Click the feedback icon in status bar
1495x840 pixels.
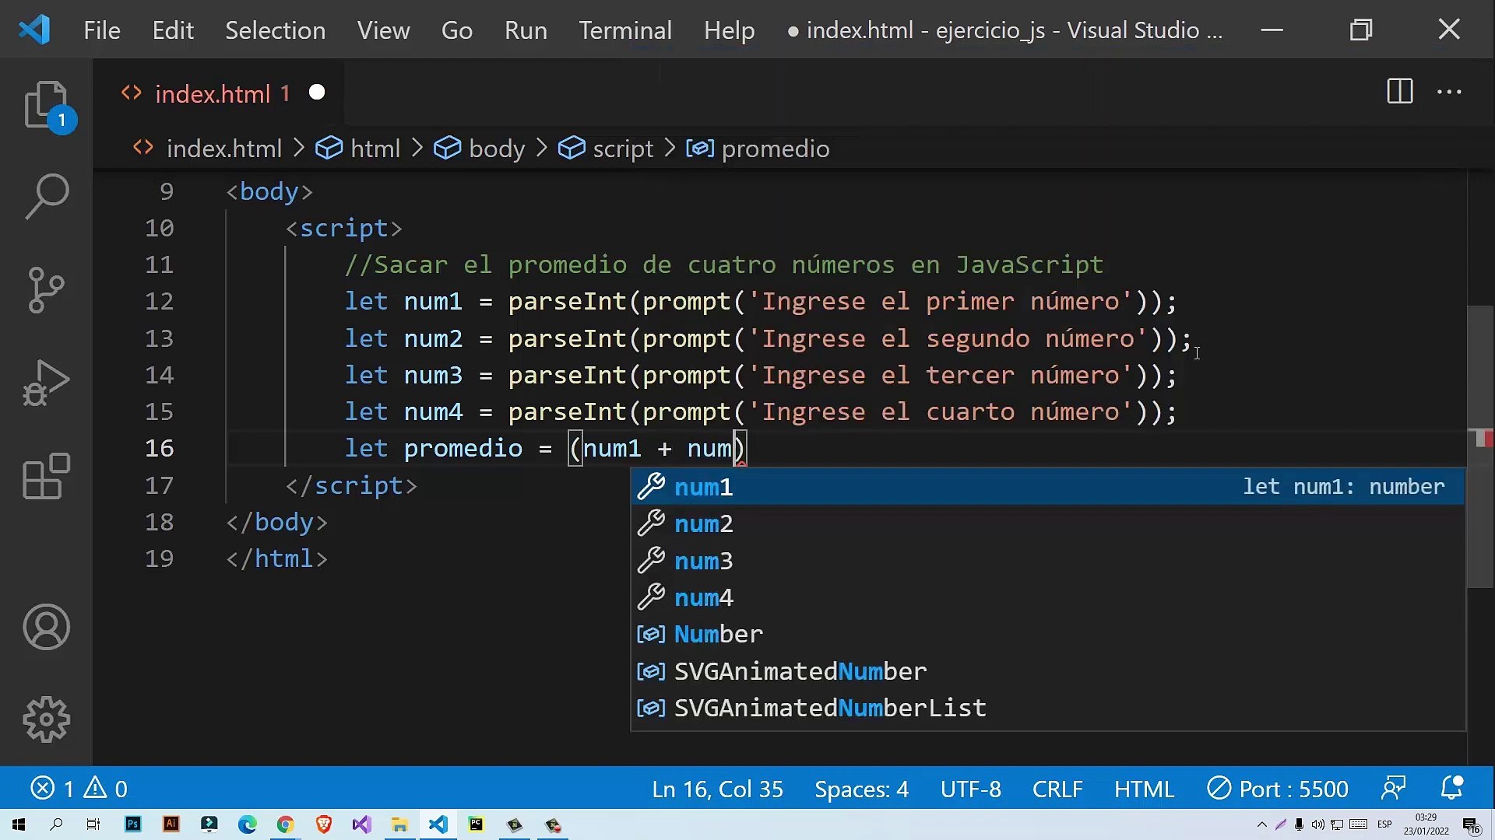1393,789
